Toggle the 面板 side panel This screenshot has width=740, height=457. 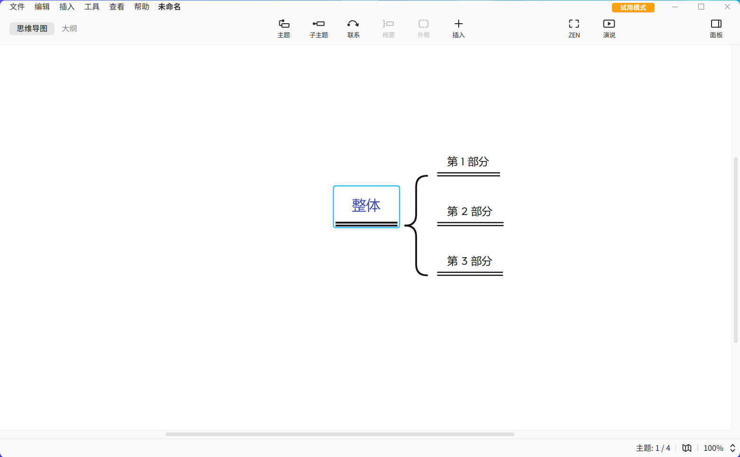coord(716,28)
